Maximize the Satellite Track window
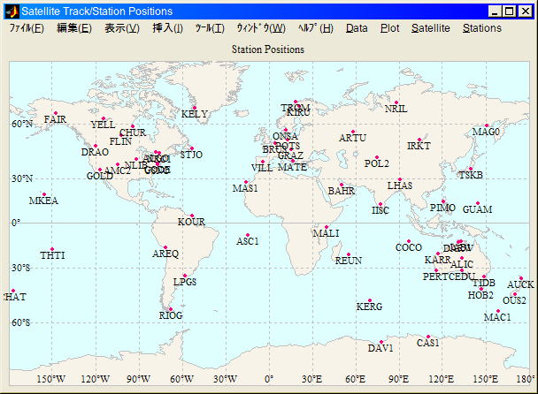The height and width of the screenshot is (394, 538). pyautogui.click(x=511, y=11)
